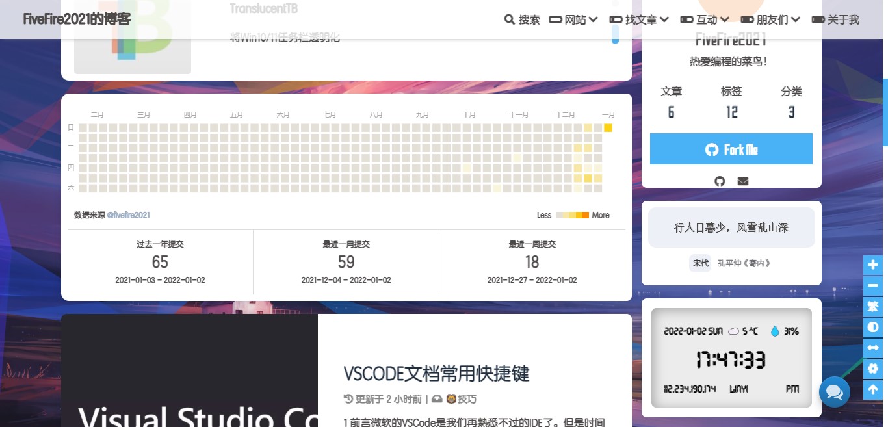
Task: Click battery icon before 网站
Action: tap(556, 19)
